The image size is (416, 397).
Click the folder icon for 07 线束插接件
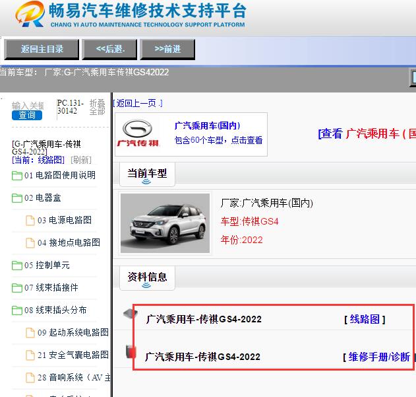point(17,288)
